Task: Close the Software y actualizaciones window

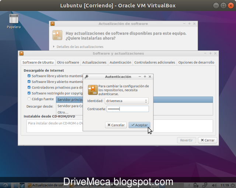Action: [x=215, y=53]
